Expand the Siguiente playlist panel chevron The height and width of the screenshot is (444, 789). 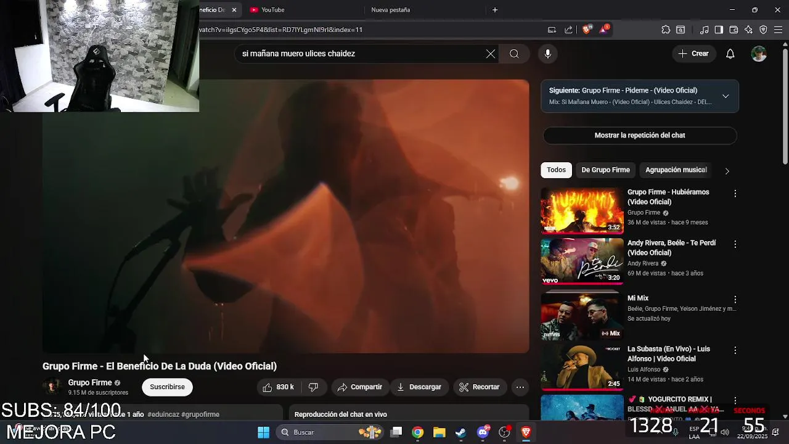click(x=726, y=96)
